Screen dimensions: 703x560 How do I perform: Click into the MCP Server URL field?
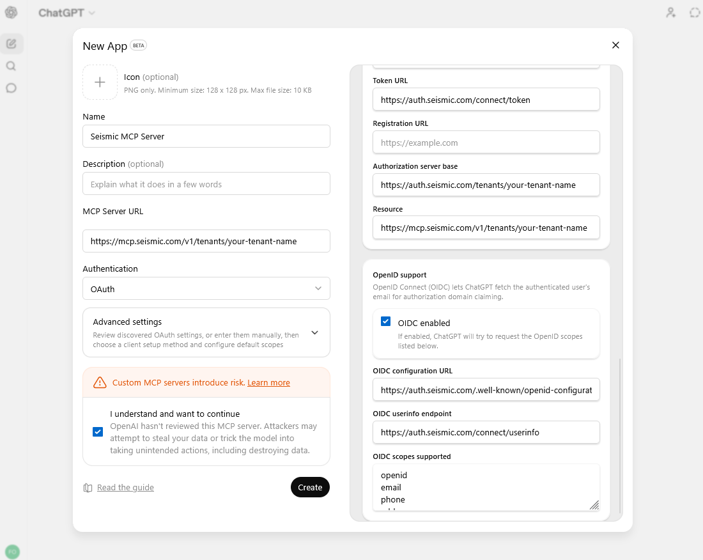pyautogui.click(x=206, y=241)
